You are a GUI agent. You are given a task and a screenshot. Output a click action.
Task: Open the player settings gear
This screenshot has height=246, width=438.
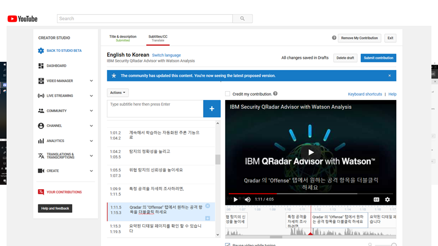click(388, 200)
